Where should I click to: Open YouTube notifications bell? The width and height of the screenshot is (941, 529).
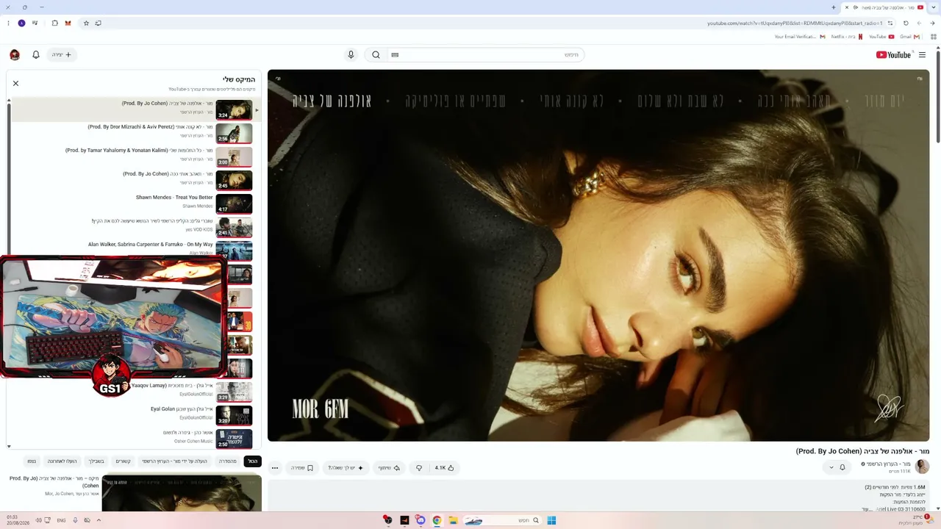click(x=36, y=54)
